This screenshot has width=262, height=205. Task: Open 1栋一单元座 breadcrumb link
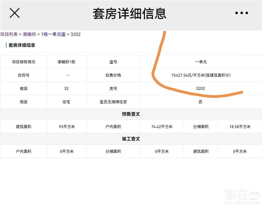[x=53, y=34]
